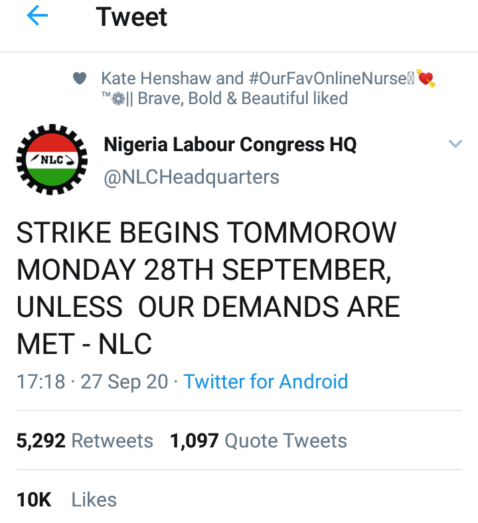Open the 10K Likes list

(66, 499)
